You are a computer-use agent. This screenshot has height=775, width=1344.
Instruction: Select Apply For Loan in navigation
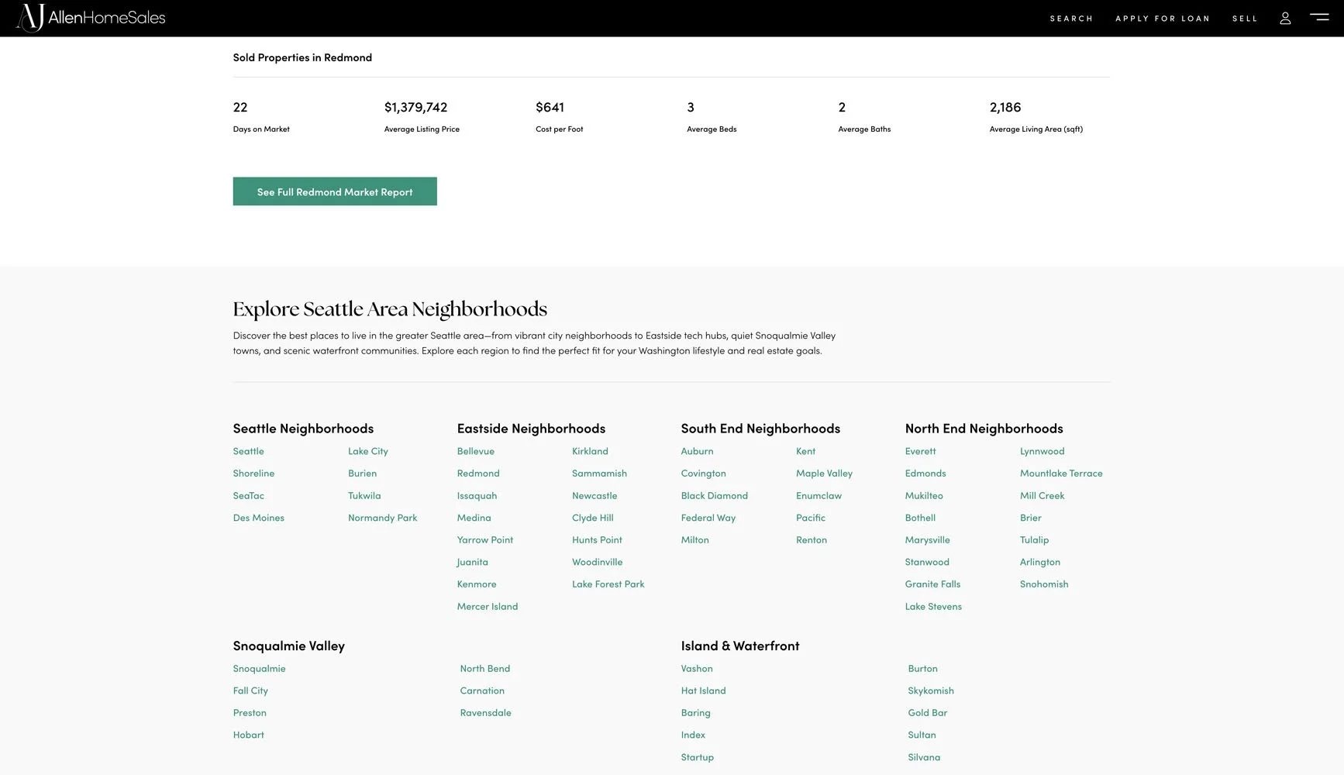pyautogui.click(x=1163, y=19)
